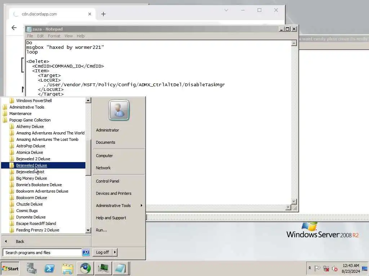Screen dimensions: 369x276
Task: Open Amazing Adventures Around The World folder
Action: tap(50, 133)
